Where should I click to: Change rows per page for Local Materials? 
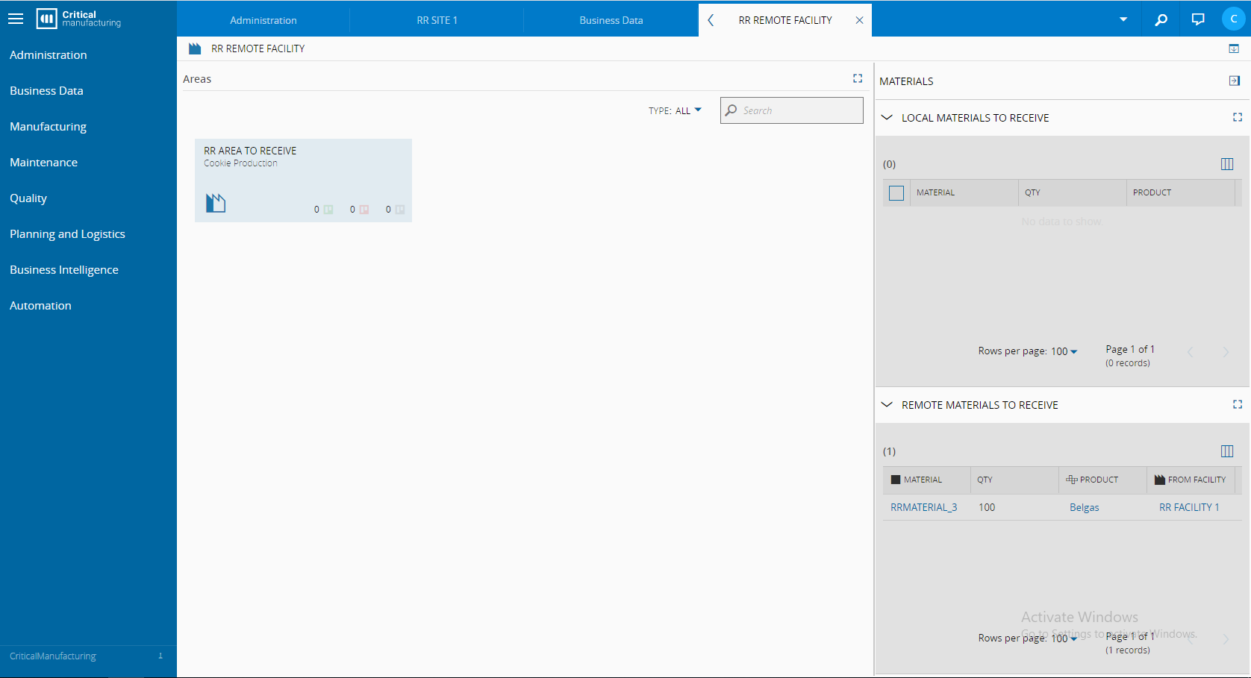click(1064, 351)
